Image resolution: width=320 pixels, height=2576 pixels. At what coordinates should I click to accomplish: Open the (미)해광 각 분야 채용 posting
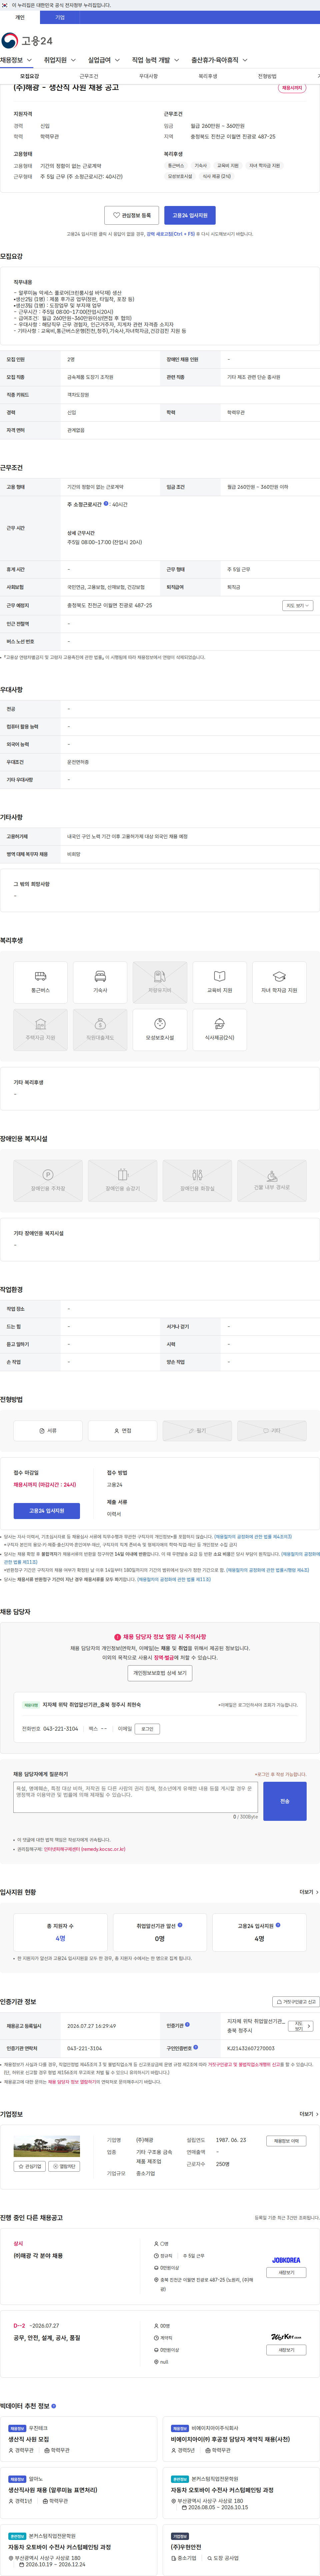coord(38,2256)
